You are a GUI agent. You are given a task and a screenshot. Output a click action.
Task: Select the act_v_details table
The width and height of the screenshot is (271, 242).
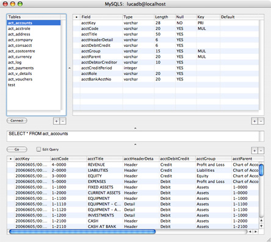(34, 74)
